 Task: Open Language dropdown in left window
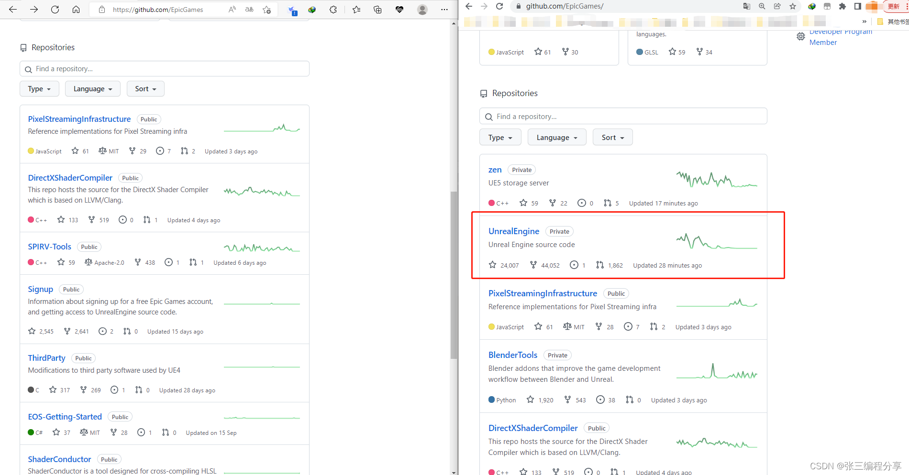tap(93, 89)
